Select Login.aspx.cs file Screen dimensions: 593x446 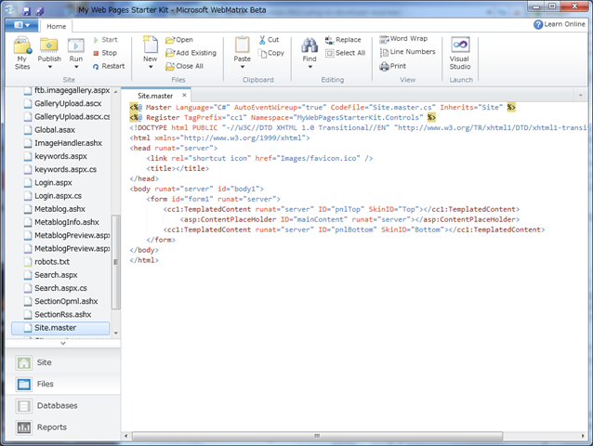pos(53,196)
